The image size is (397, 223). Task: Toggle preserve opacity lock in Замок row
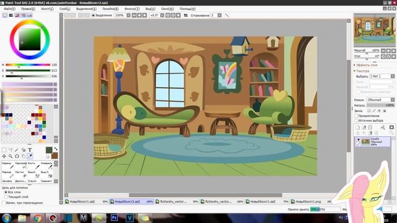point(368,111)
